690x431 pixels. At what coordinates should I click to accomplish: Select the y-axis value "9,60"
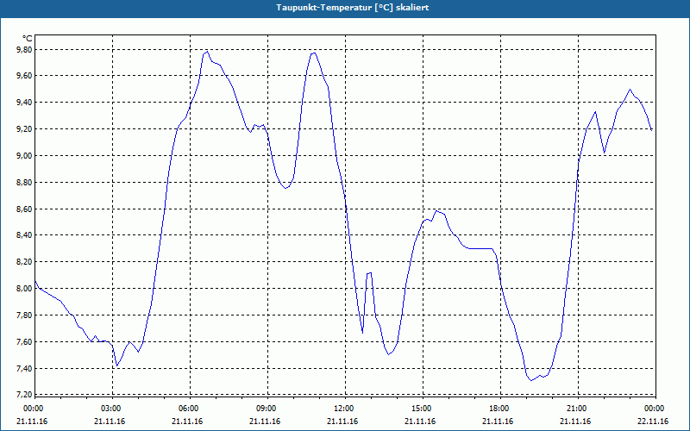[24, 76]
